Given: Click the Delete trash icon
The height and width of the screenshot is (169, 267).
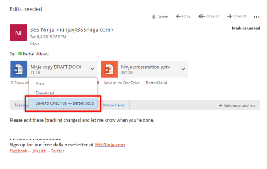Looking at the screenshot, I should 154,16.
